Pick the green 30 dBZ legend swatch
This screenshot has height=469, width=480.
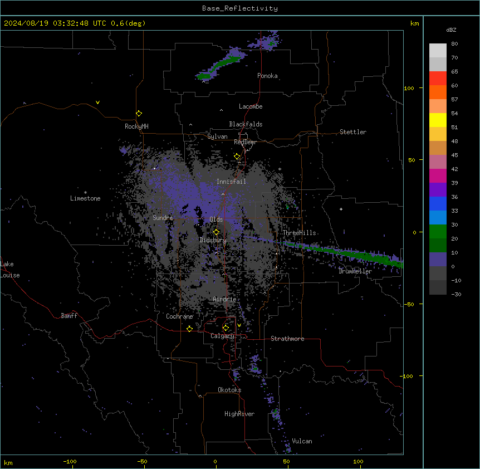(438, 232)
